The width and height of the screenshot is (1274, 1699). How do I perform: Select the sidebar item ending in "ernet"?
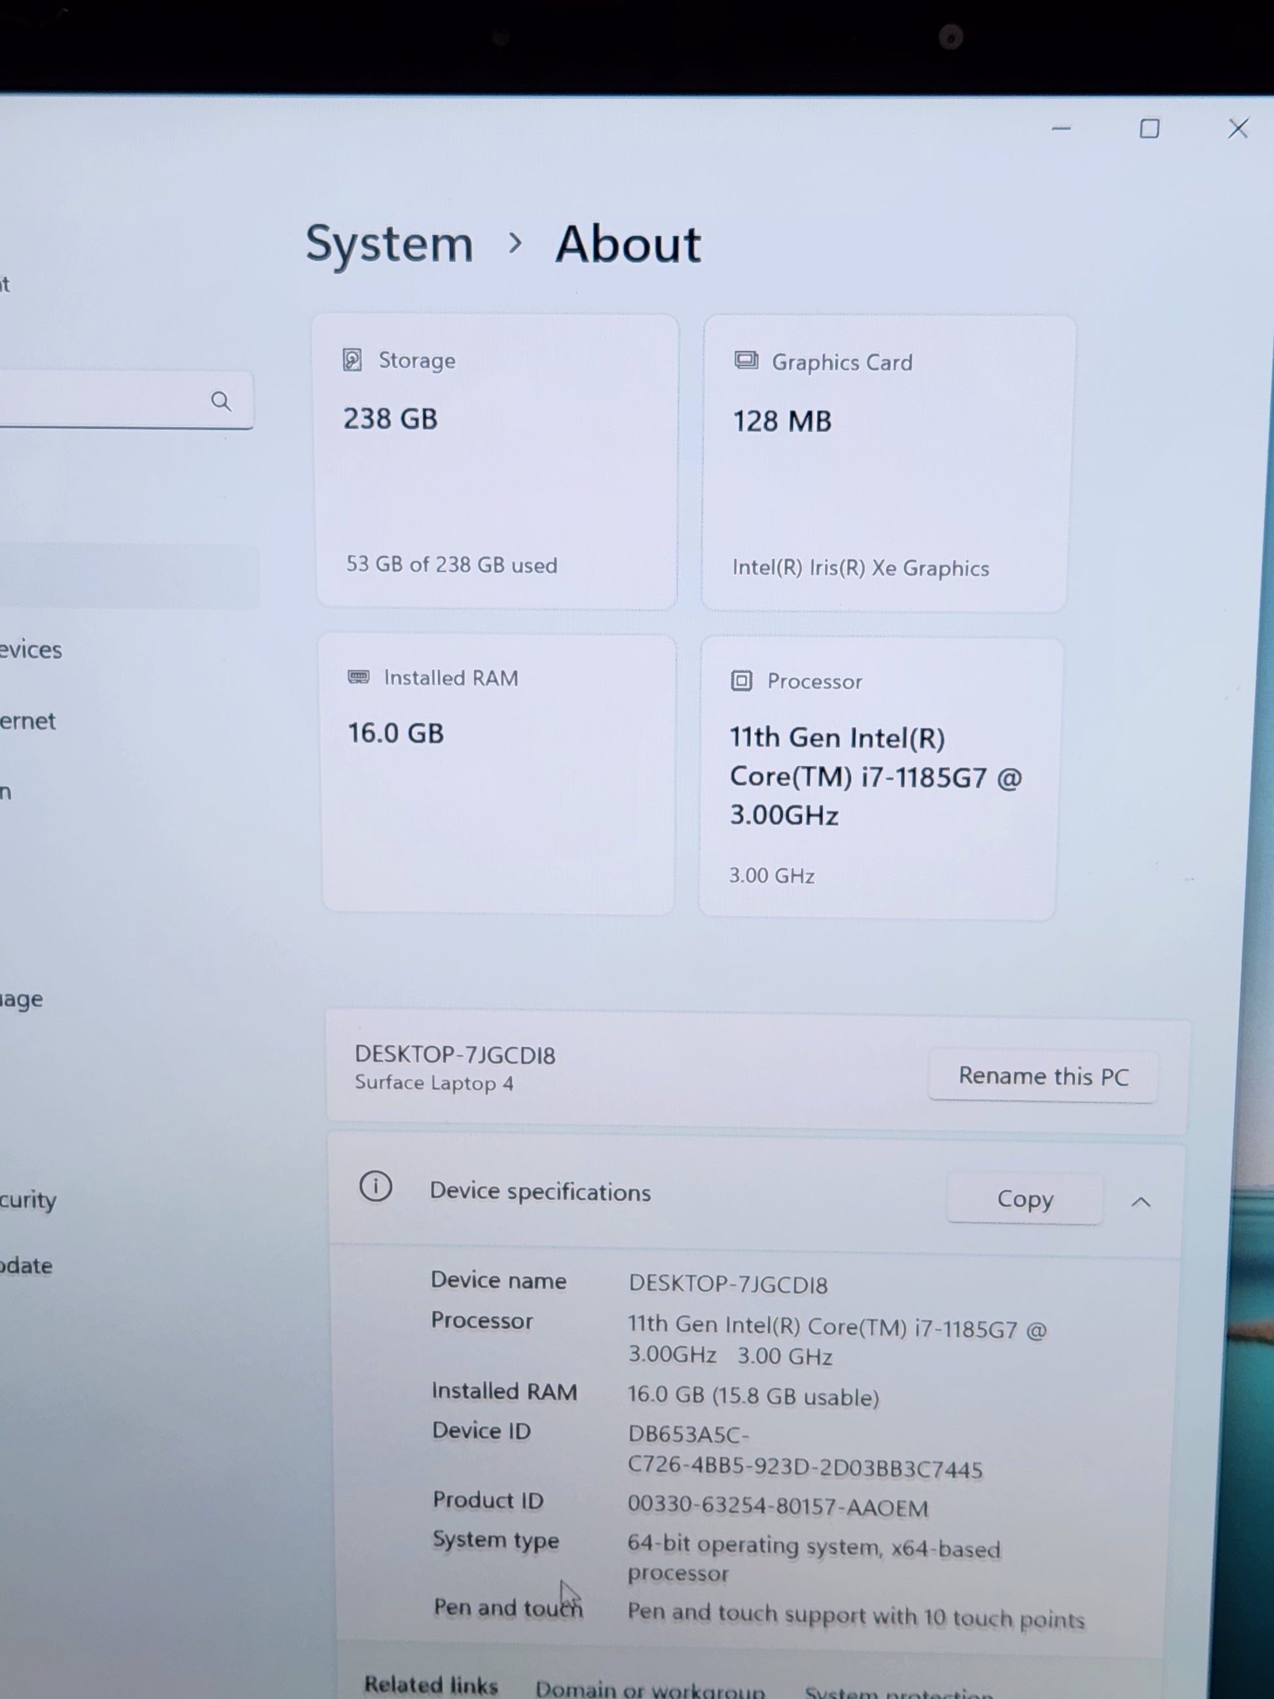[x=27, y=722]
